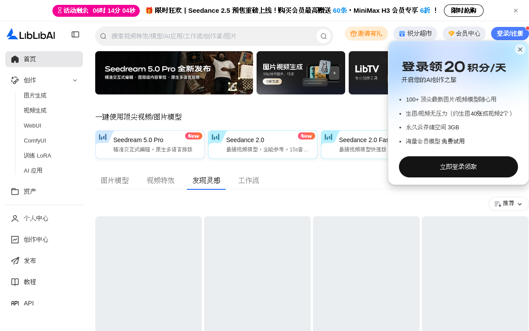Switch to the 图片模型 tab
This screenshot has height=331, width=529.
tap(115, 181)
